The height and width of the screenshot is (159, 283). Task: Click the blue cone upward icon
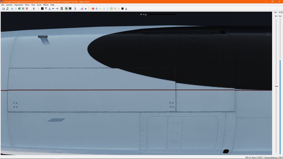point(50,8)
